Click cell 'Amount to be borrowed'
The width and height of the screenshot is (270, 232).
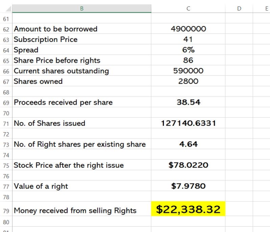point(82,29)
